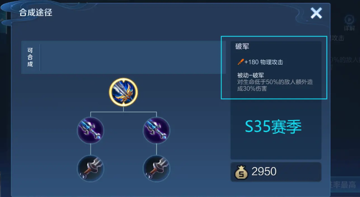Click the partially hidden 率最高 text
This screenshot has height=197, width=360.
[x=344, y=185]
